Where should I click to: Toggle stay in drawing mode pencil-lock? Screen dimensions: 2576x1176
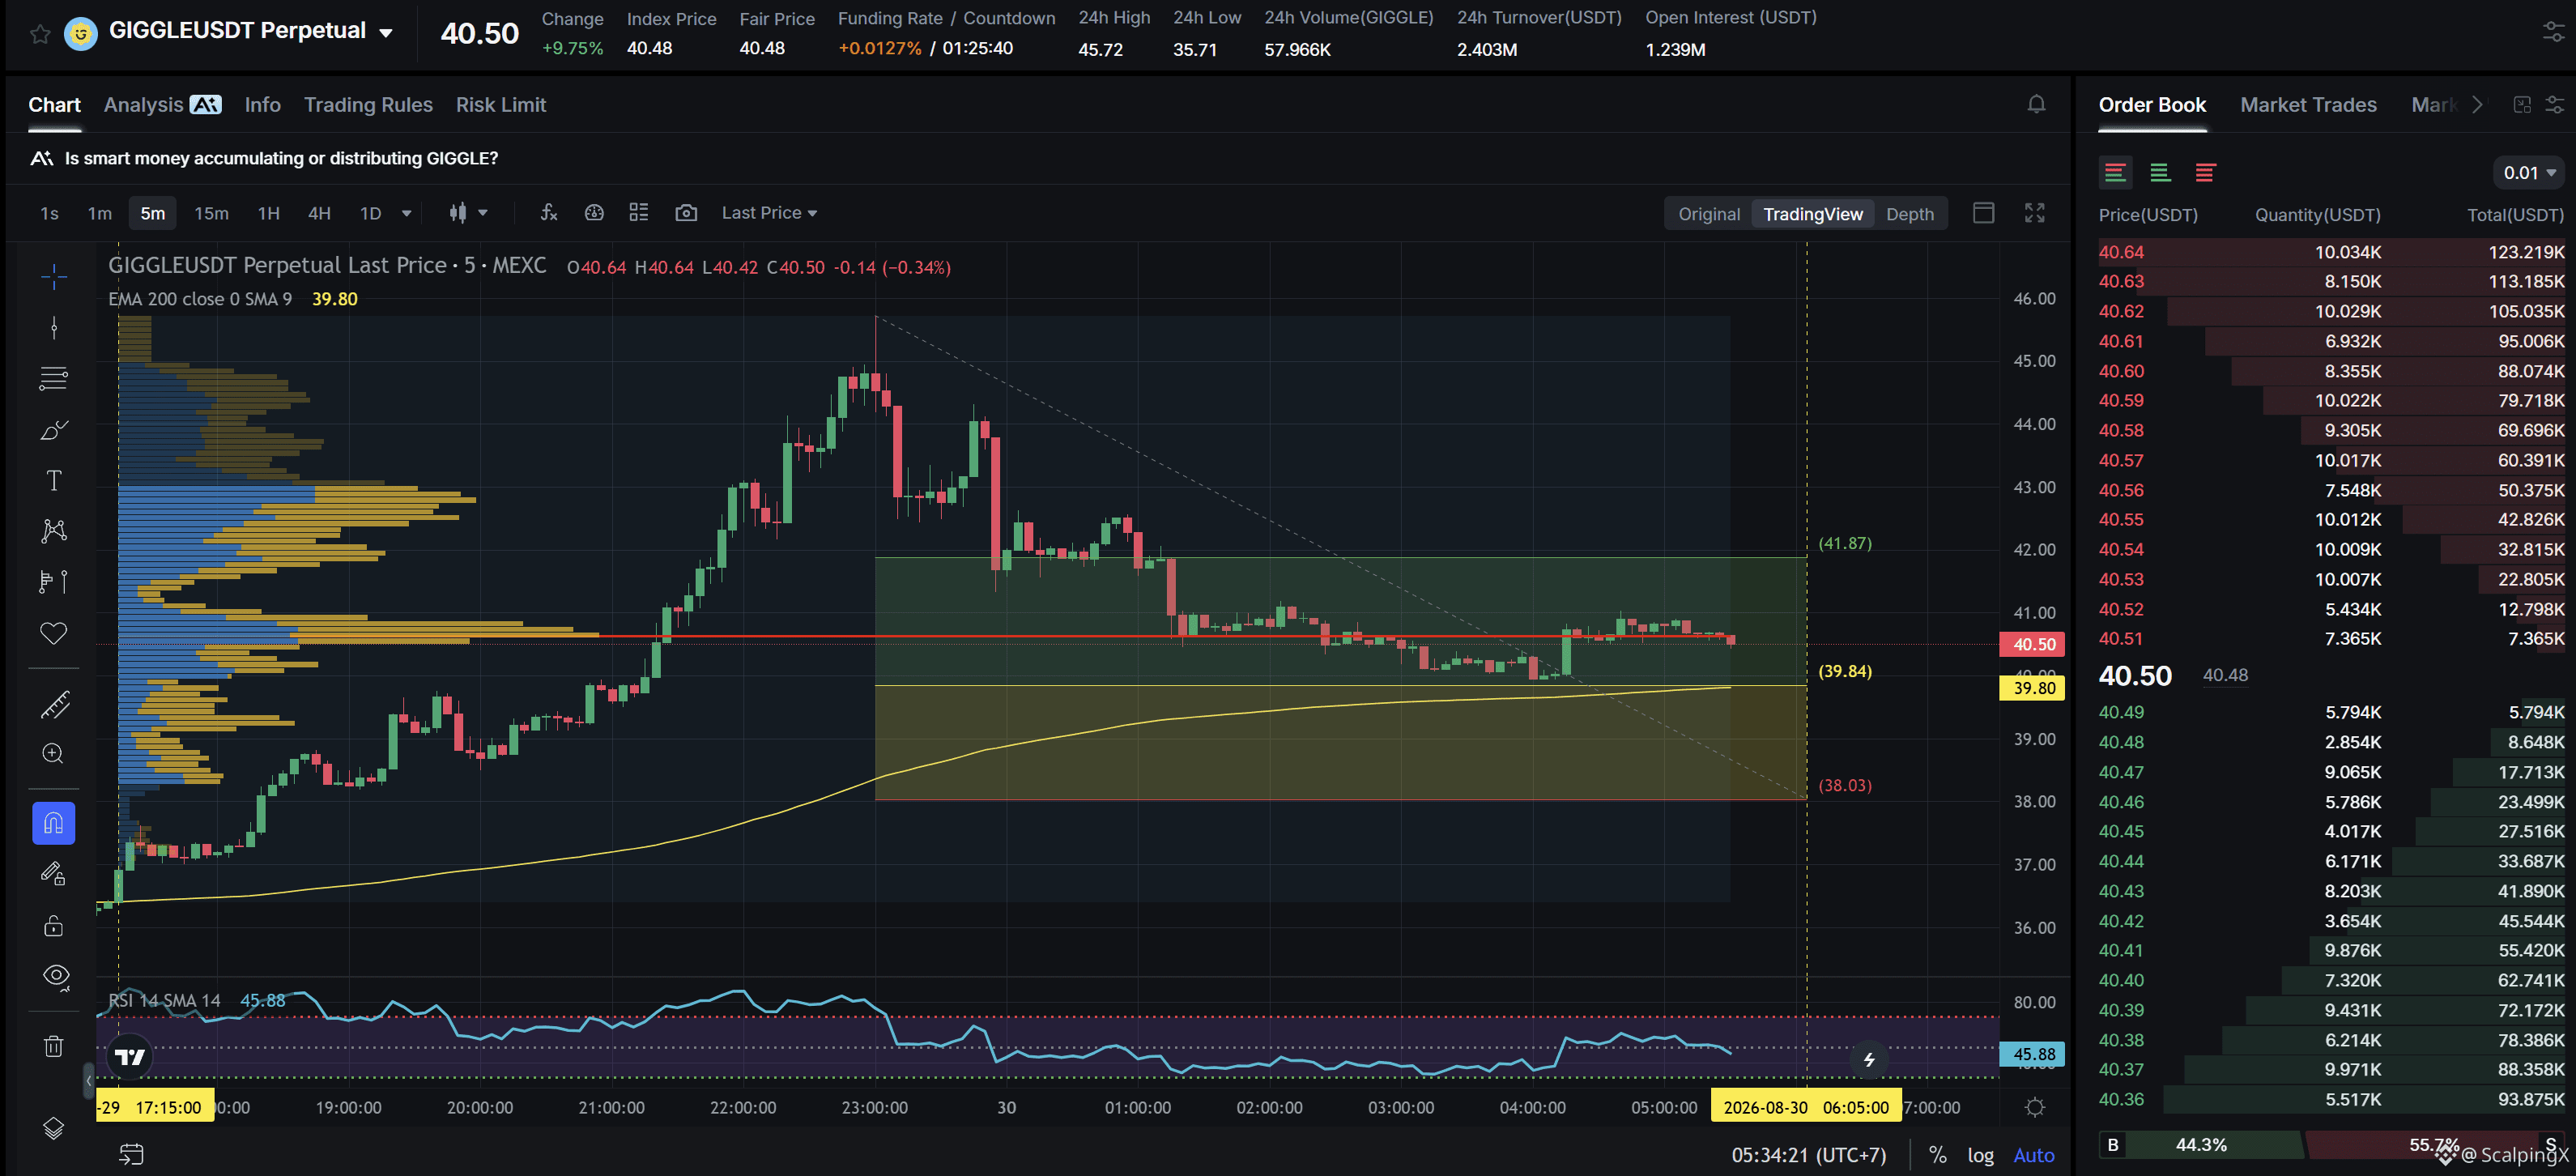(54, 874)
